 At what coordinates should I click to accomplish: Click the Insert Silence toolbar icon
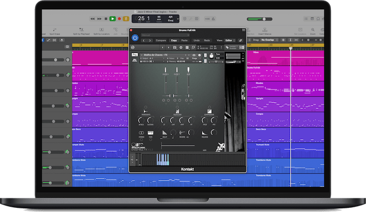(265, 31)
